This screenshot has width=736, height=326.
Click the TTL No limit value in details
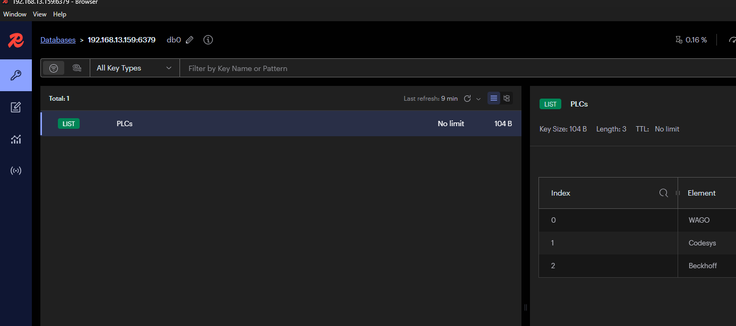click(x=667, y=129)
